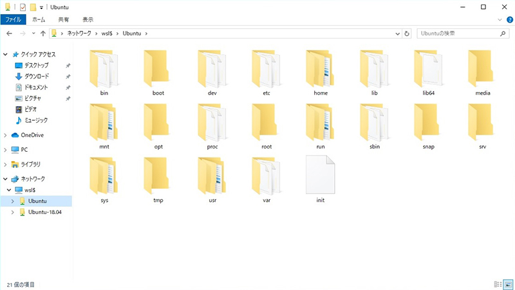515x290 pixels.
Task: Click the new folder quick access icon
Action: 33,7
